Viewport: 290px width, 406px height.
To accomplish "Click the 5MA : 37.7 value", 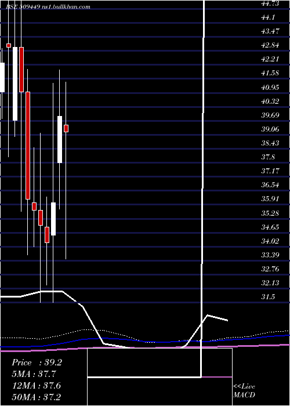I will (x=34, y=374).
